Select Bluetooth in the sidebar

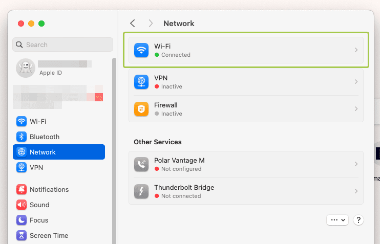[59, 137]
